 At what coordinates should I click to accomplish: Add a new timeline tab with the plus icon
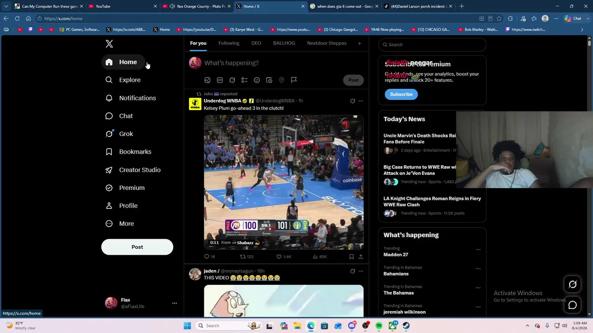[x=359, y=43]
